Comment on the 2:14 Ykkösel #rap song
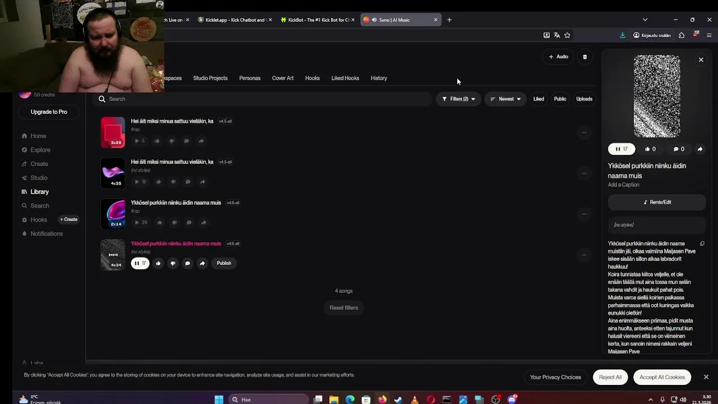Screen dimensions: 718x404 point(189,223)
